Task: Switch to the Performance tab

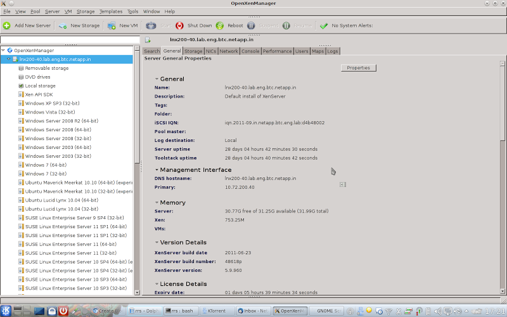Action: coord(277,51)
